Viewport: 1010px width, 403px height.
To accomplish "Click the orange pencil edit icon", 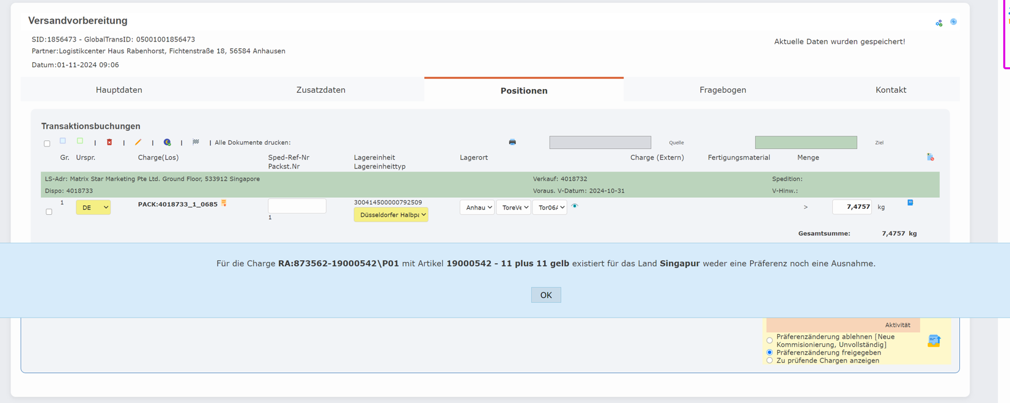I will click(138, 142).
